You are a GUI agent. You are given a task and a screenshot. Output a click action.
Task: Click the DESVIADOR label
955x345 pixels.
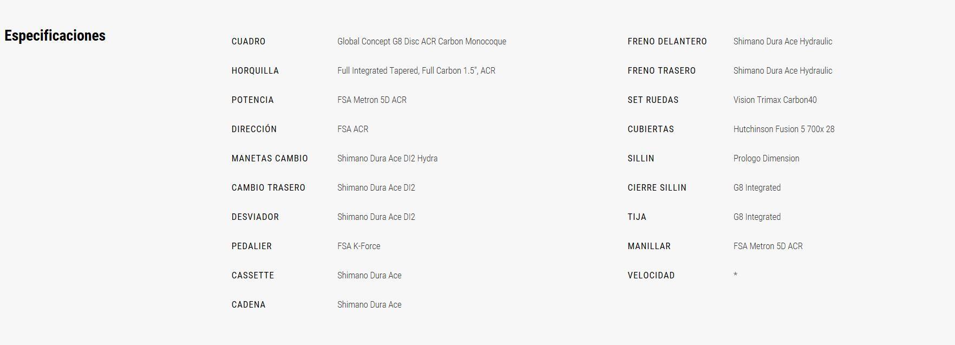tap(255, 217)
